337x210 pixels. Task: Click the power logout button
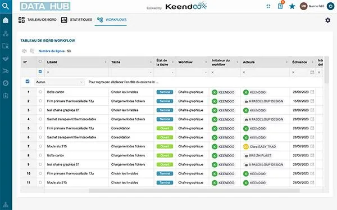[x=330, y=6]
